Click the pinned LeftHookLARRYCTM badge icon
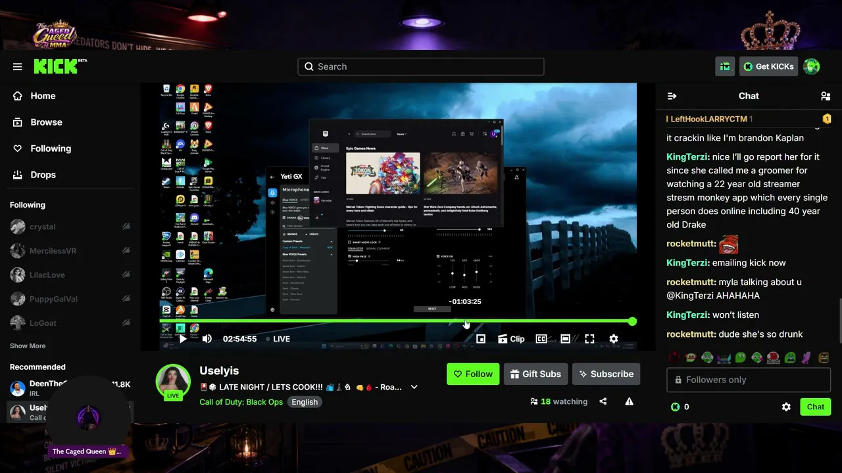This screenshot has height=473, width=842. (x=827, y=119)
